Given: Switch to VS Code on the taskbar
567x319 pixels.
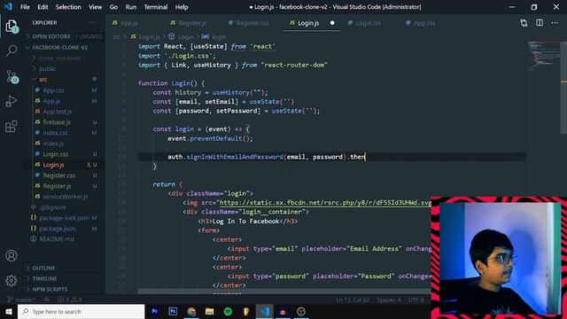Looking at the screenshot, I should tap(264, 311).
